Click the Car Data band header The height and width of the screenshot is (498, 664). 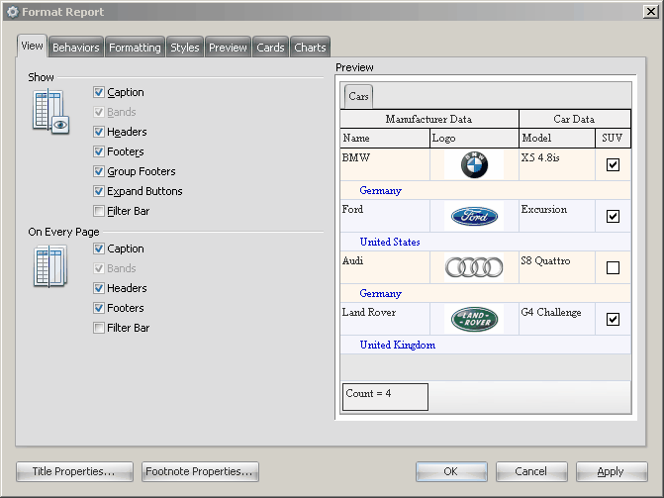575,119
